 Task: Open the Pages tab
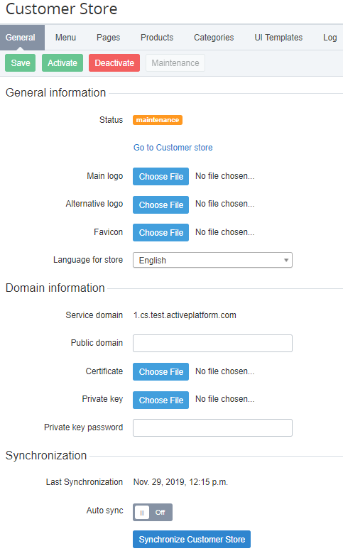[x=108, y=37]
